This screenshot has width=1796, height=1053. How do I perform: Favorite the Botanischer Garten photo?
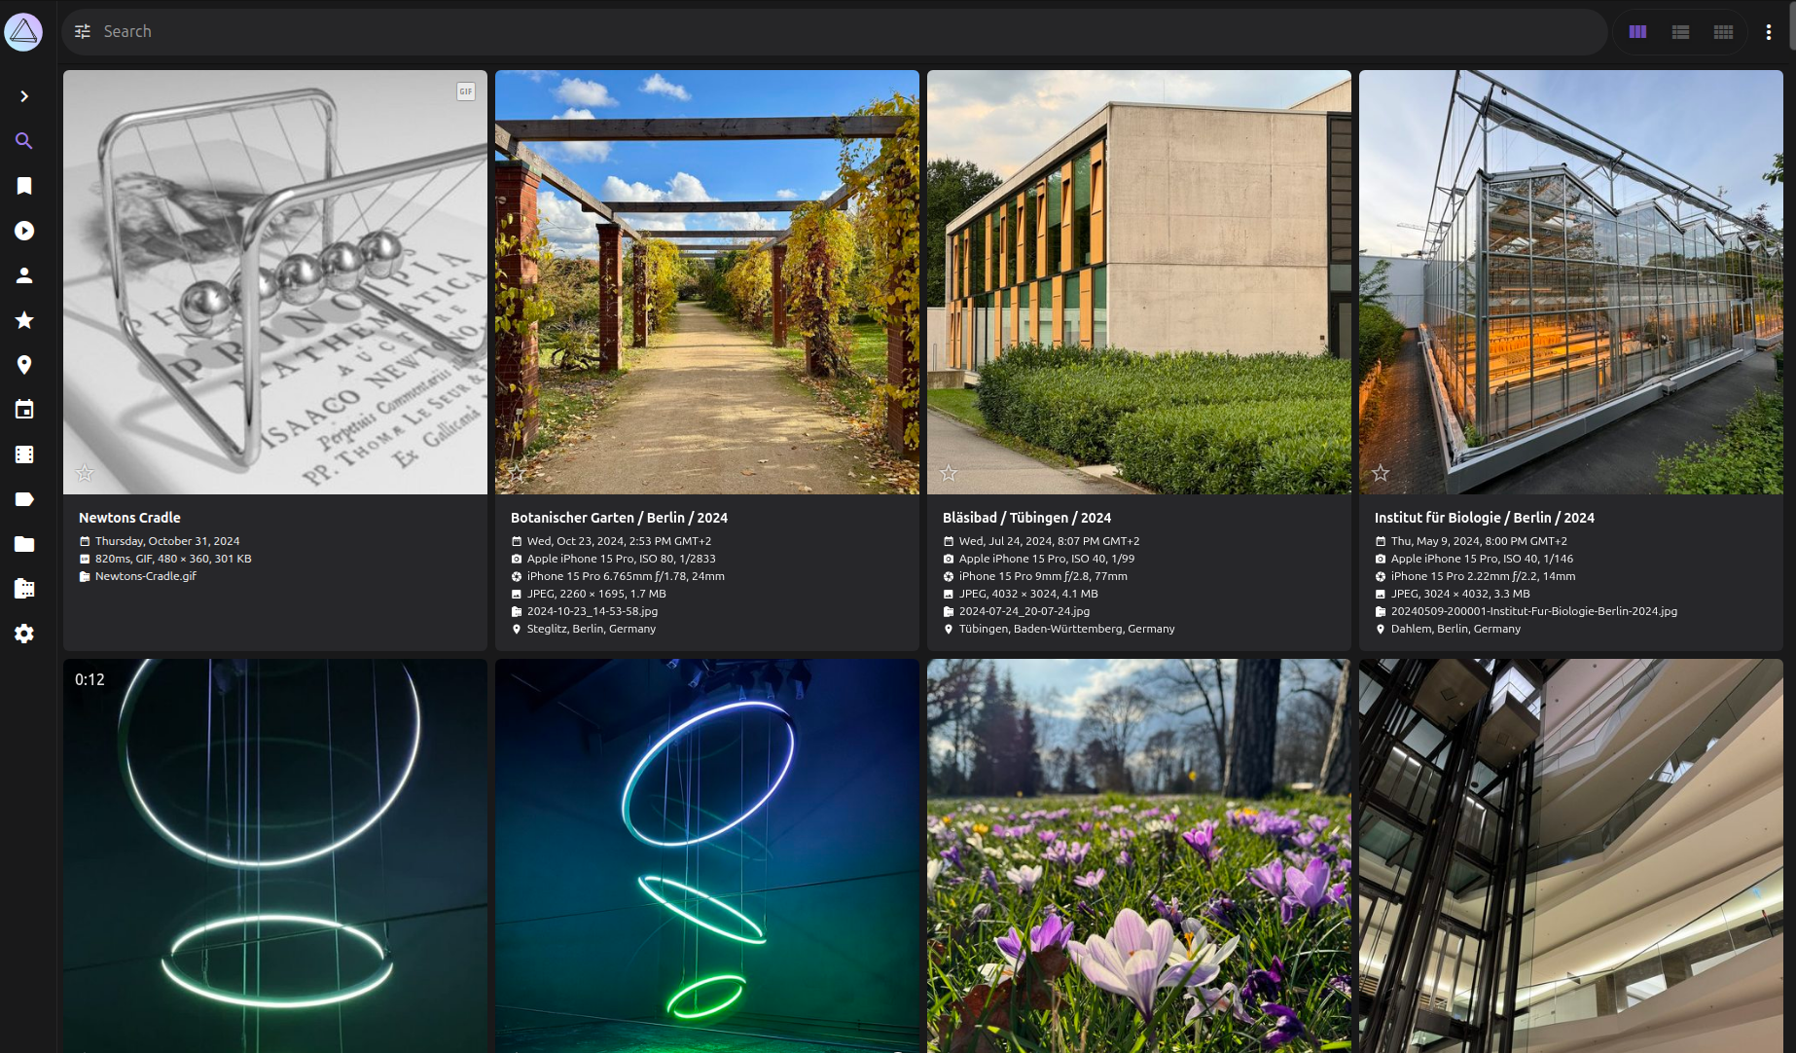tap(517, 473)
